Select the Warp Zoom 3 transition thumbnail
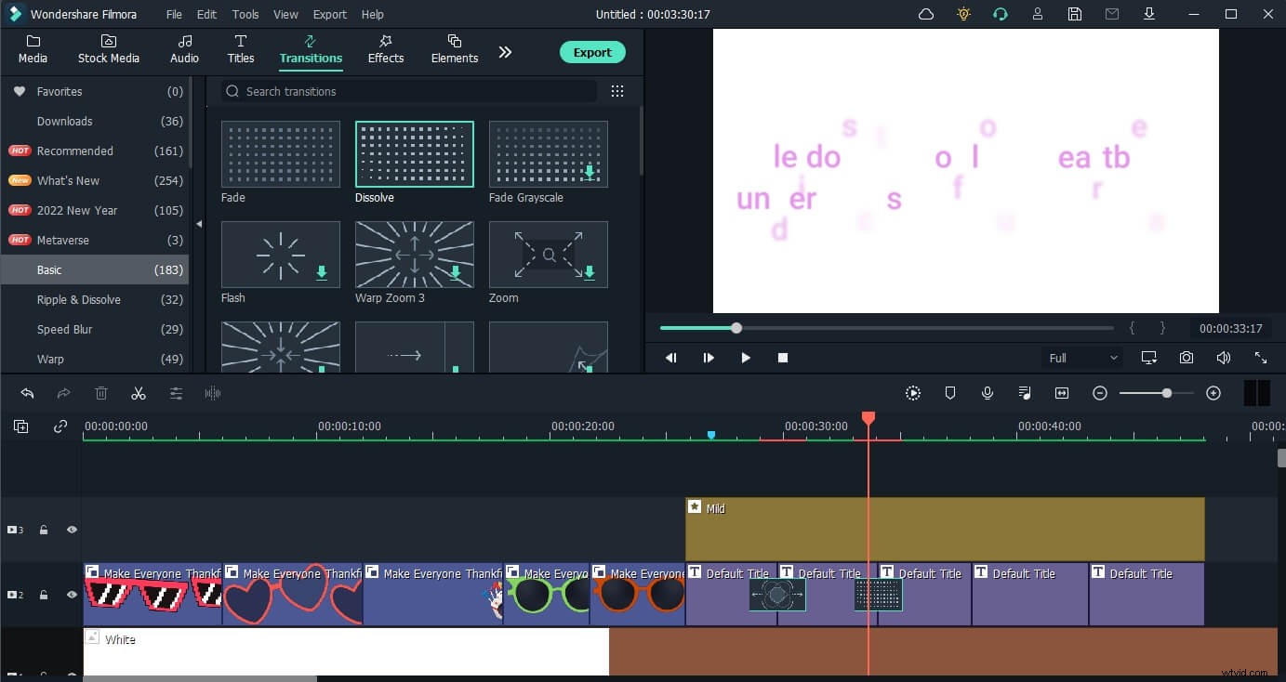Screen dimensions: 1286x682 point(415,255)
